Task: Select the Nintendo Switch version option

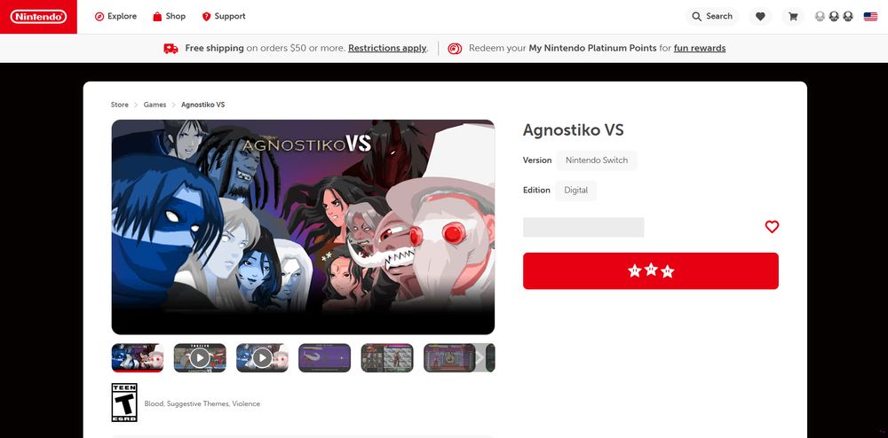Action: (x=597, y=160)
